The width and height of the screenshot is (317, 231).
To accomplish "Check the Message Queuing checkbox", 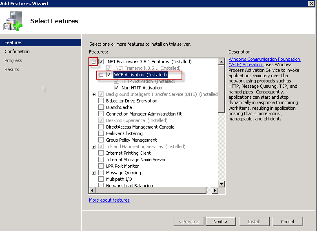I will pos(101,173).
